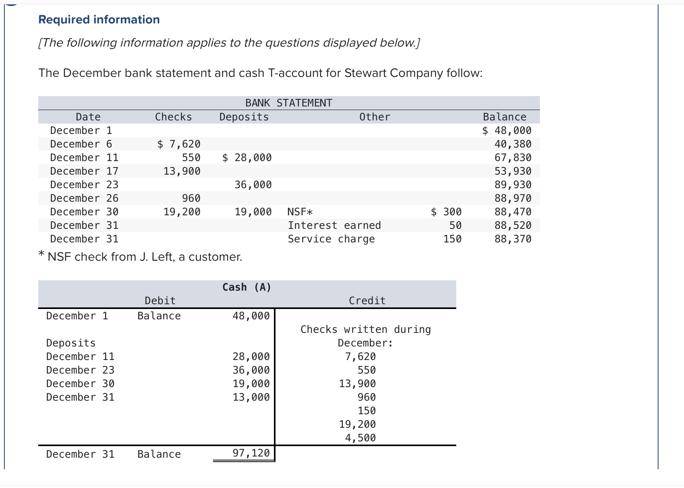Click the "Other" column header
Image resolution: width=684 pixels, height=488 pixels.
click(x=375, y=117)
